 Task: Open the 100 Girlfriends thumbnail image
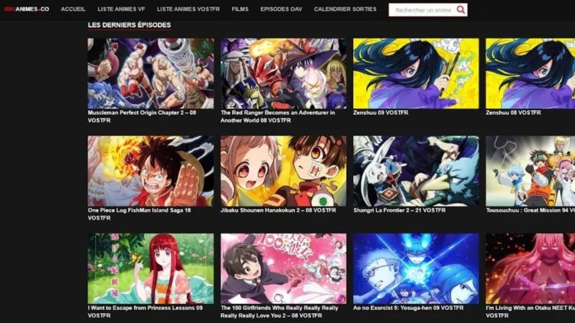pyautogui.click(x=284, y=269)
